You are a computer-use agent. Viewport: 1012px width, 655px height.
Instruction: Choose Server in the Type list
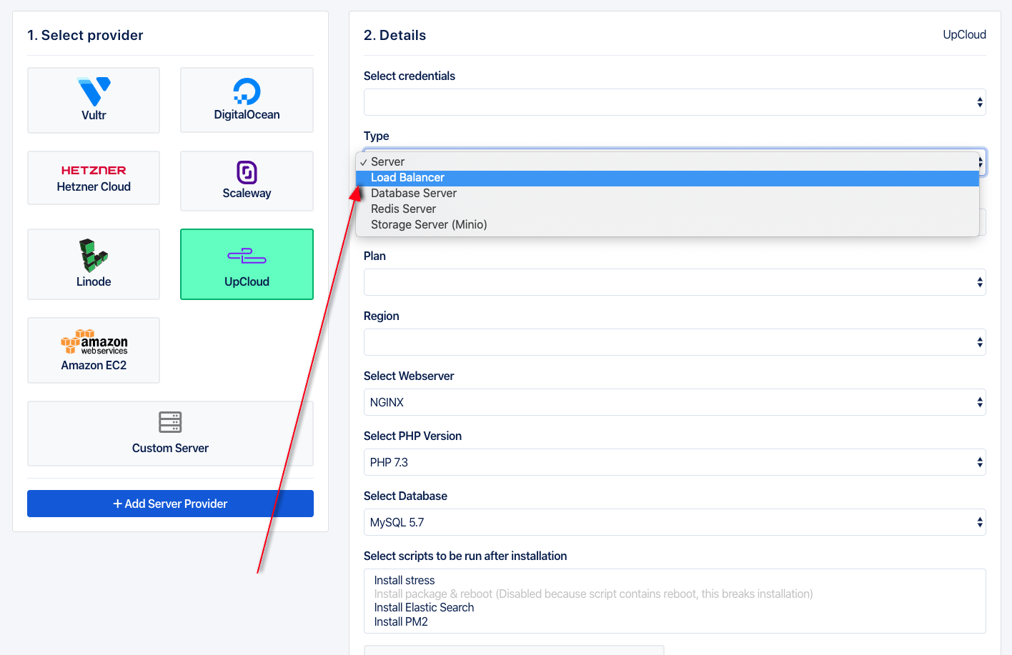click(x=668, y=162)
